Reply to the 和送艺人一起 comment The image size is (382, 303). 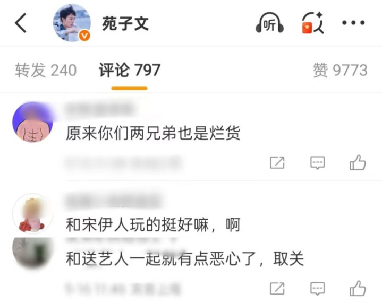click(317, 288)
